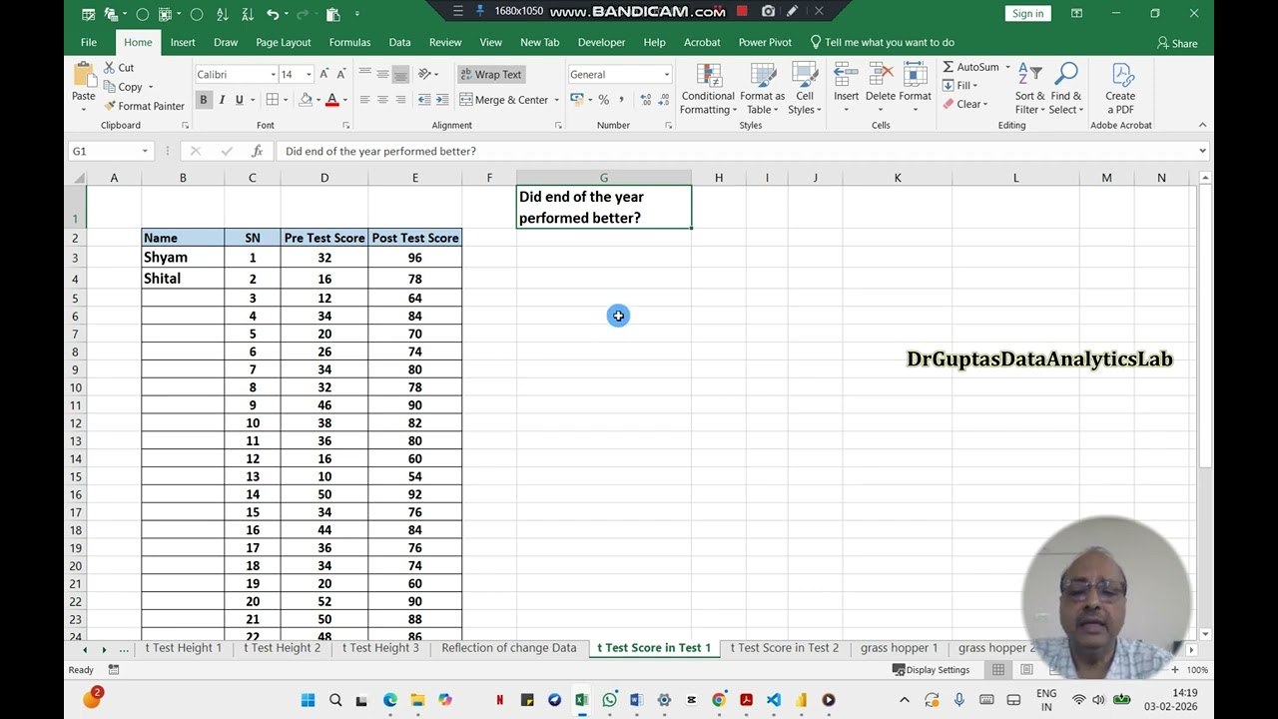This screenshot has width=1278, height=719.
Task: Apply Comma Style number format
Action: pyautogui.click(x=621, y=100)
